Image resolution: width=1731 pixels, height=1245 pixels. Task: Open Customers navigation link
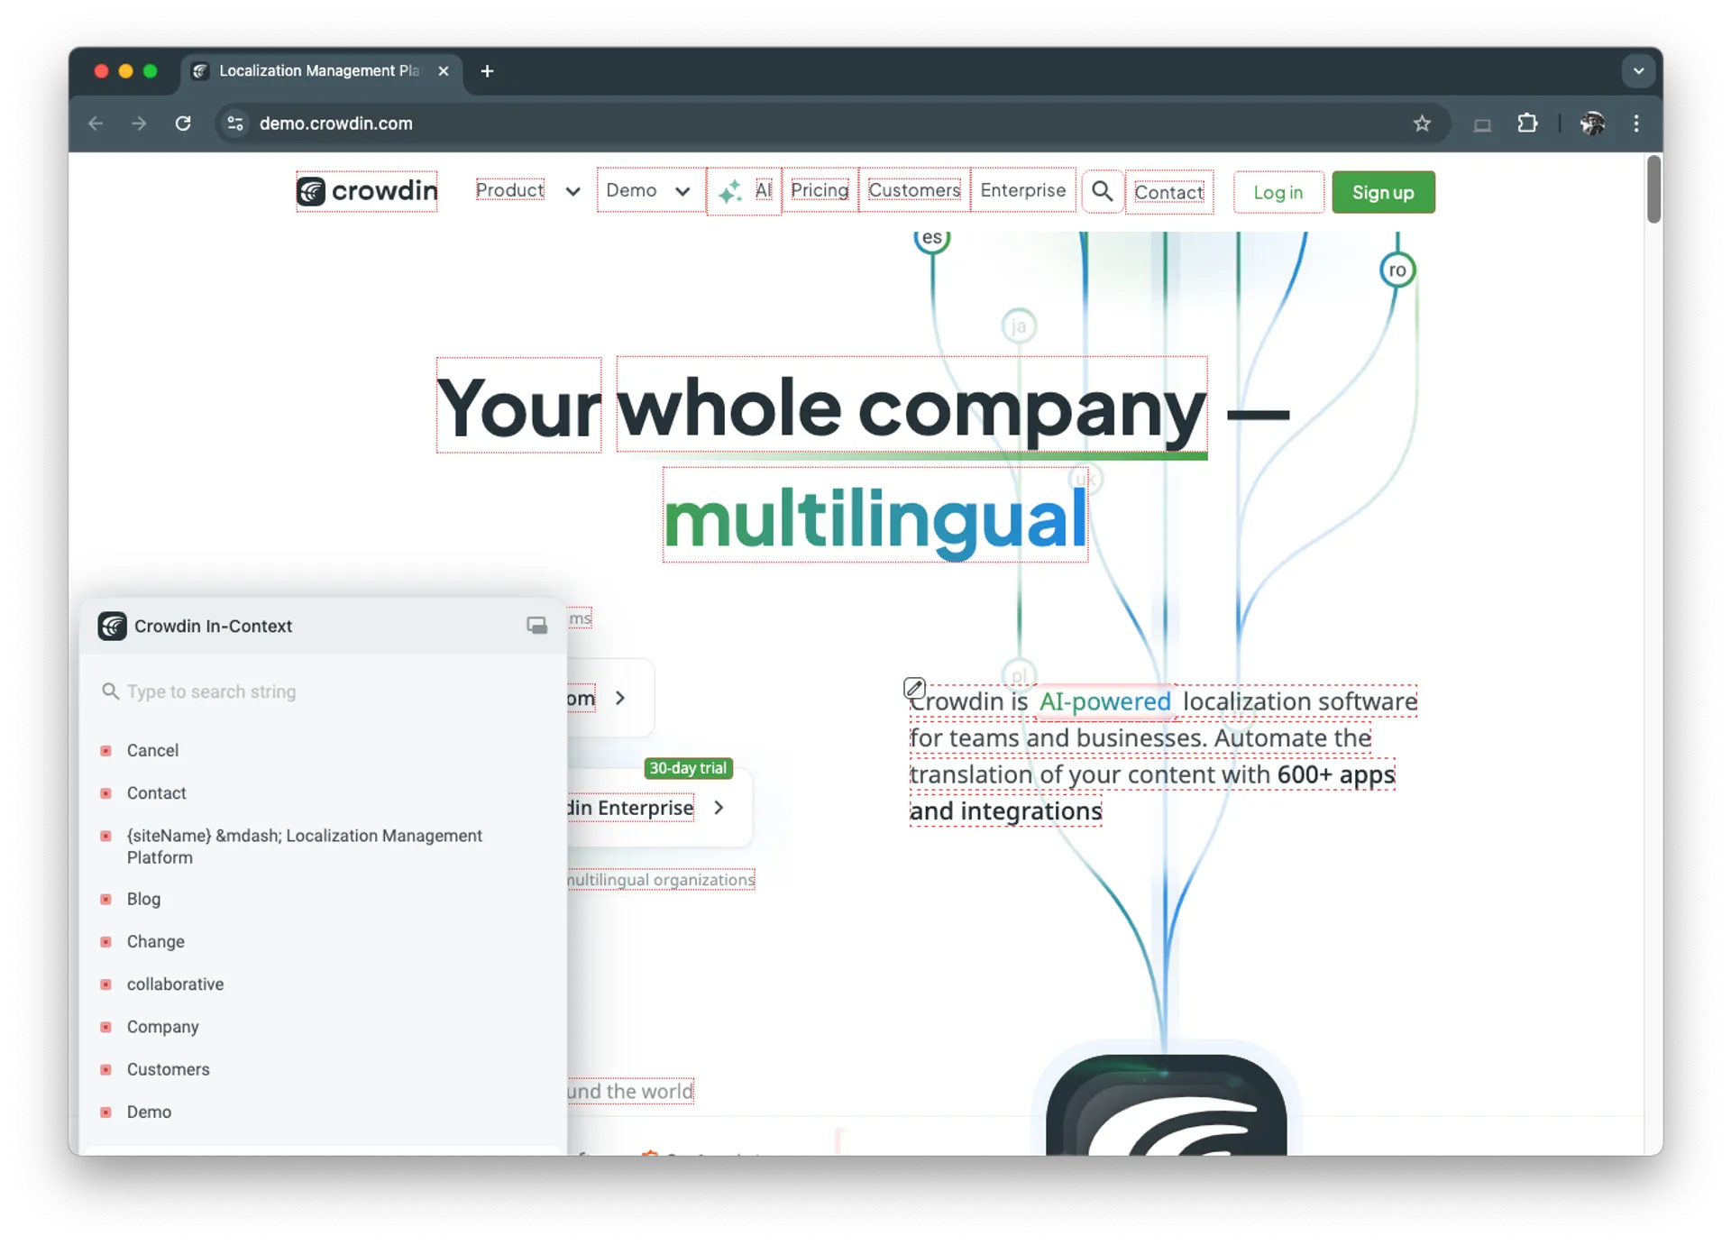[914, 190]
